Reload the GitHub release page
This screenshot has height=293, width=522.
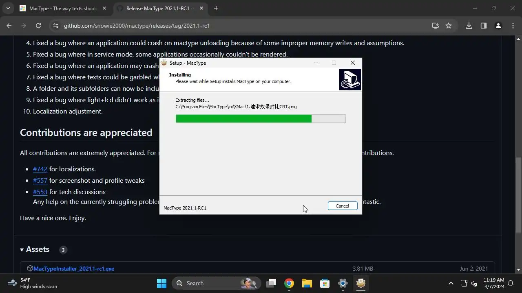tap(38, 26)
